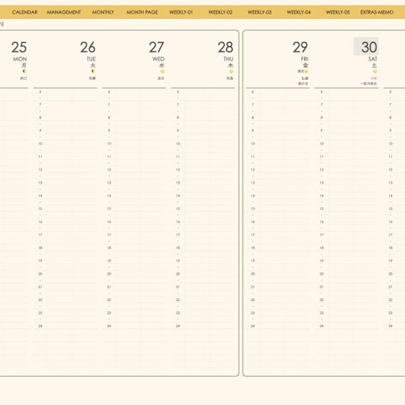The height and width of the screenshot is (405, 405).
Task: Jump to the WEEKLY-04 tab
Action: (x=299, y=12)
